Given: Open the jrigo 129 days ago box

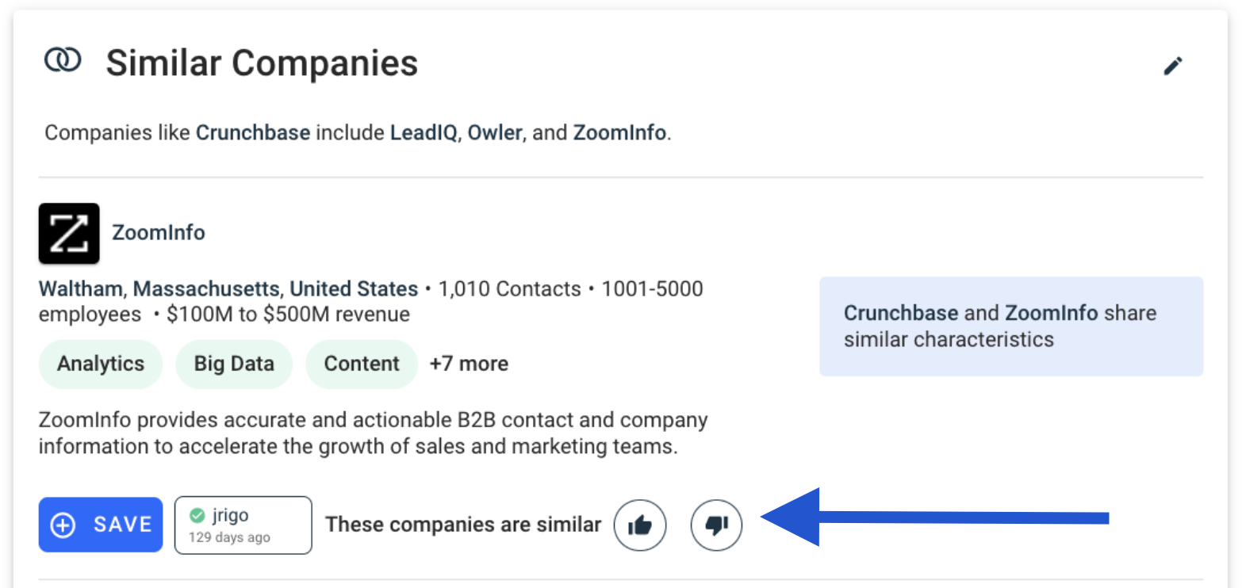Looking at the screenshot, I should tap(243, 525).
